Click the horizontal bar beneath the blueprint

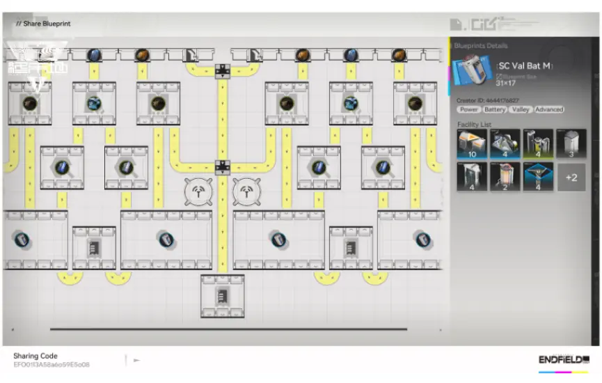228,329
